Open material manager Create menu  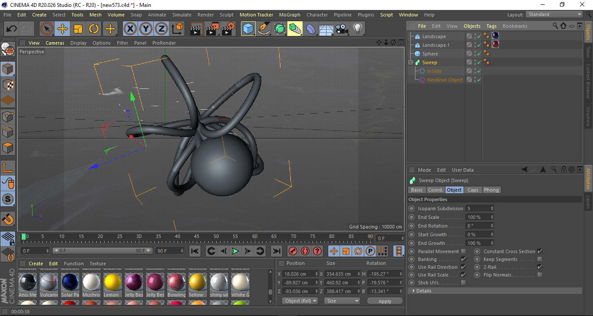click(x=36, y=264)
